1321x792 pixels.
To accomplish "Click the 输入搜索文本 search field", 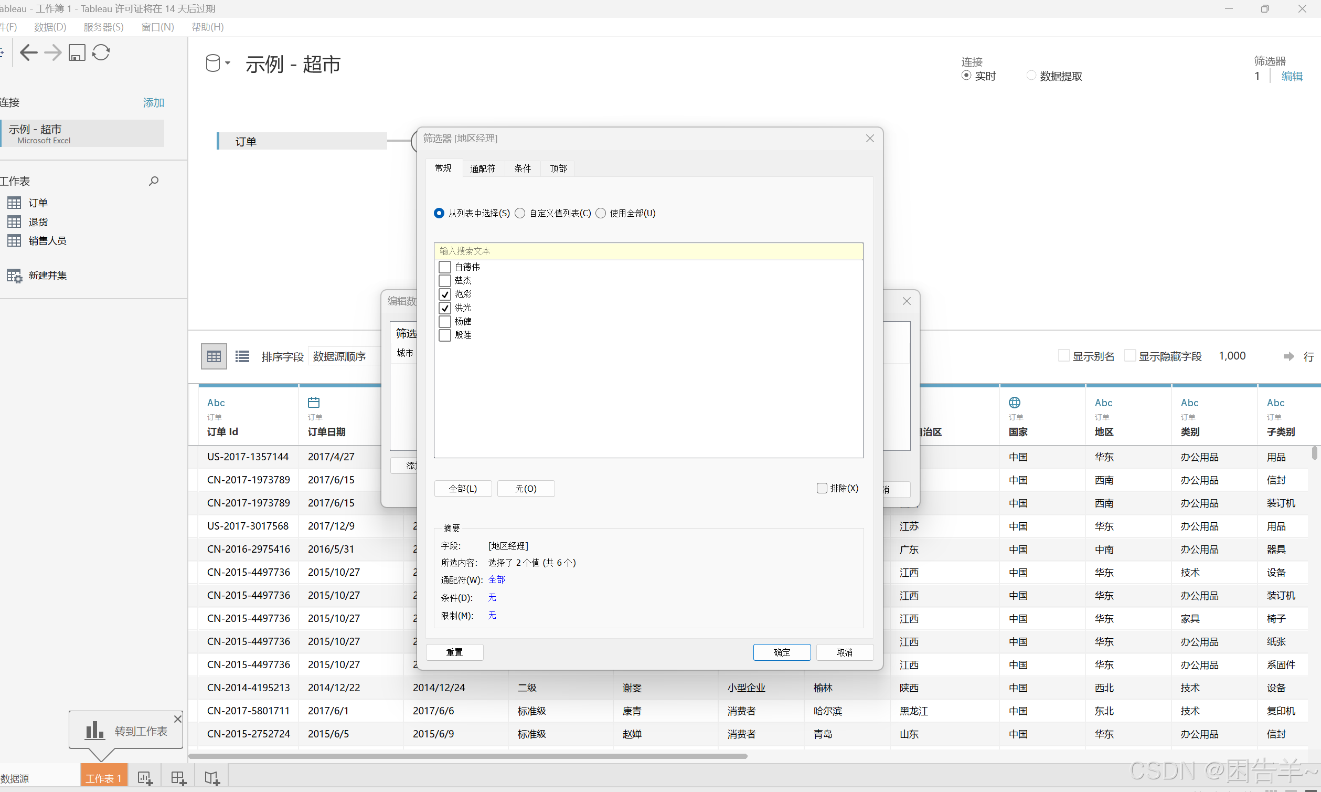I will coord(648,251).
